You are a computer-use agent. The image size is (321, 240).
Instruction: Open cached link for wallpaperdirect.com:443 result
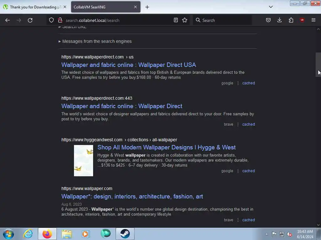coord(249,124)
